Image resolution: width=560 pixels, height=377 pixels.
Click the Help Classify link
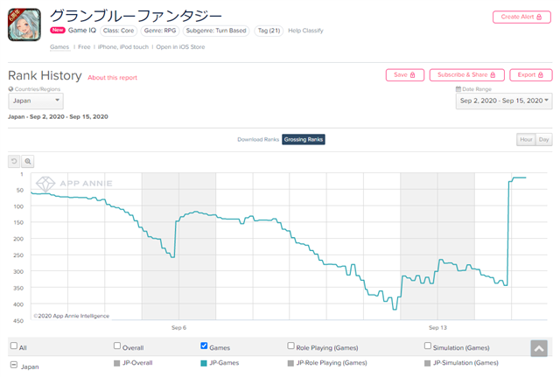[x=305, y=31]
